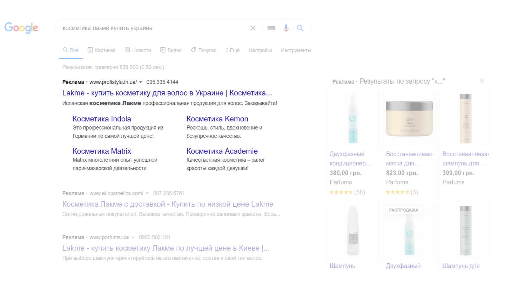Start voice search with microphone icon

tap(286, 28)
